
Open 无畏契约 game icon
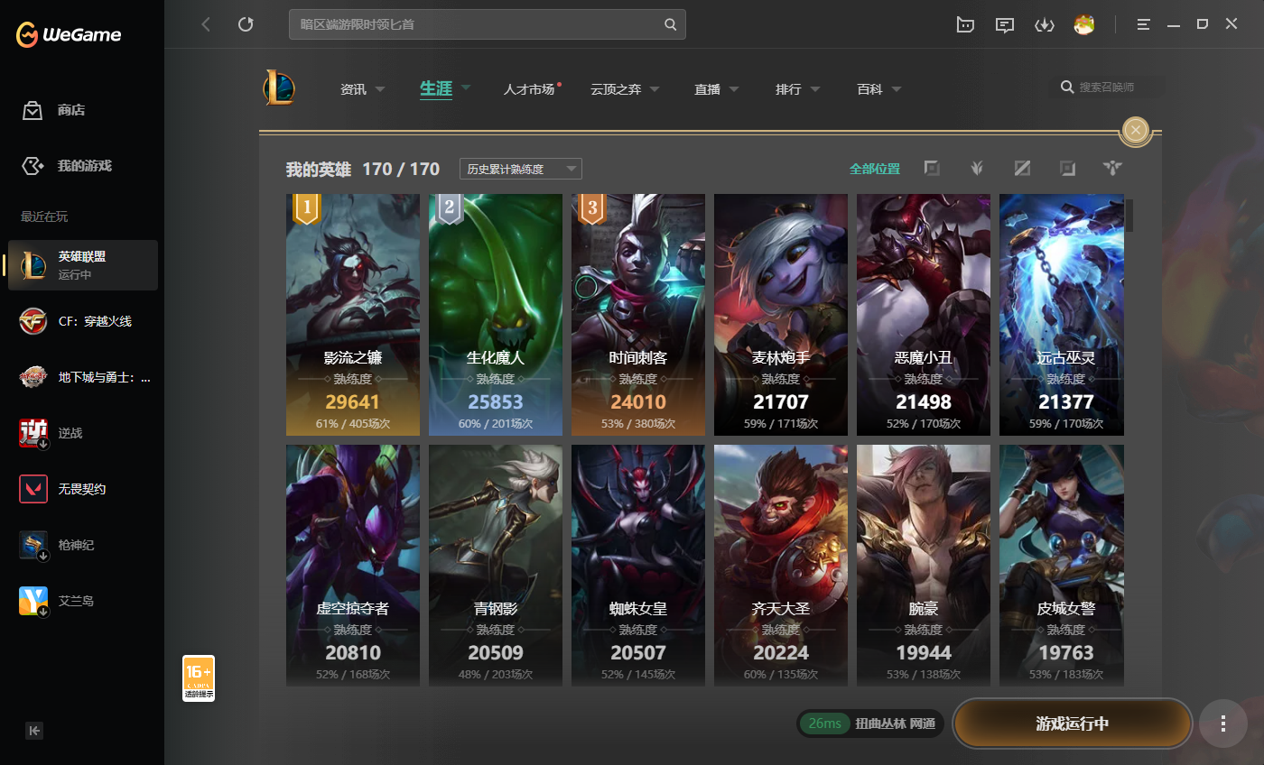coord(33,489)
